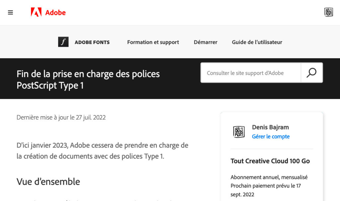The height and width of the screenshot is (201, 340).
Task: Click the magnifying glass search button
Action: [x=311, y=73]
